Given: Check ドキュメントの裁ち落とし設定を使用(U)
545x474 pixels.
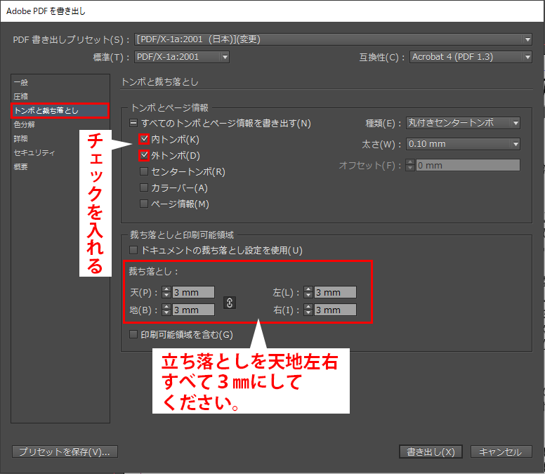Looking at the screenshot, I should (x=133, y=250).
